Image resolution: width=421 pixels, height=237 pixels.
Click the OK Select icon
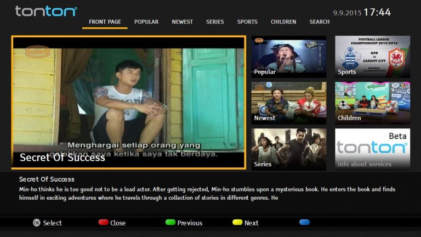coord(37,223)
